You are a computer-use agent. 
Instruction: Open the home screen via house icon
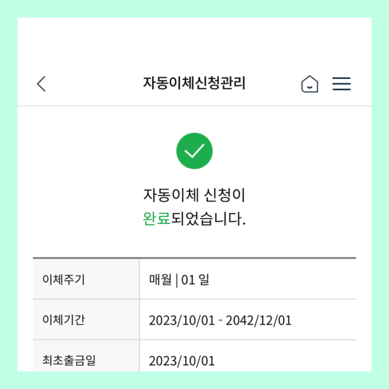(309, 84)
